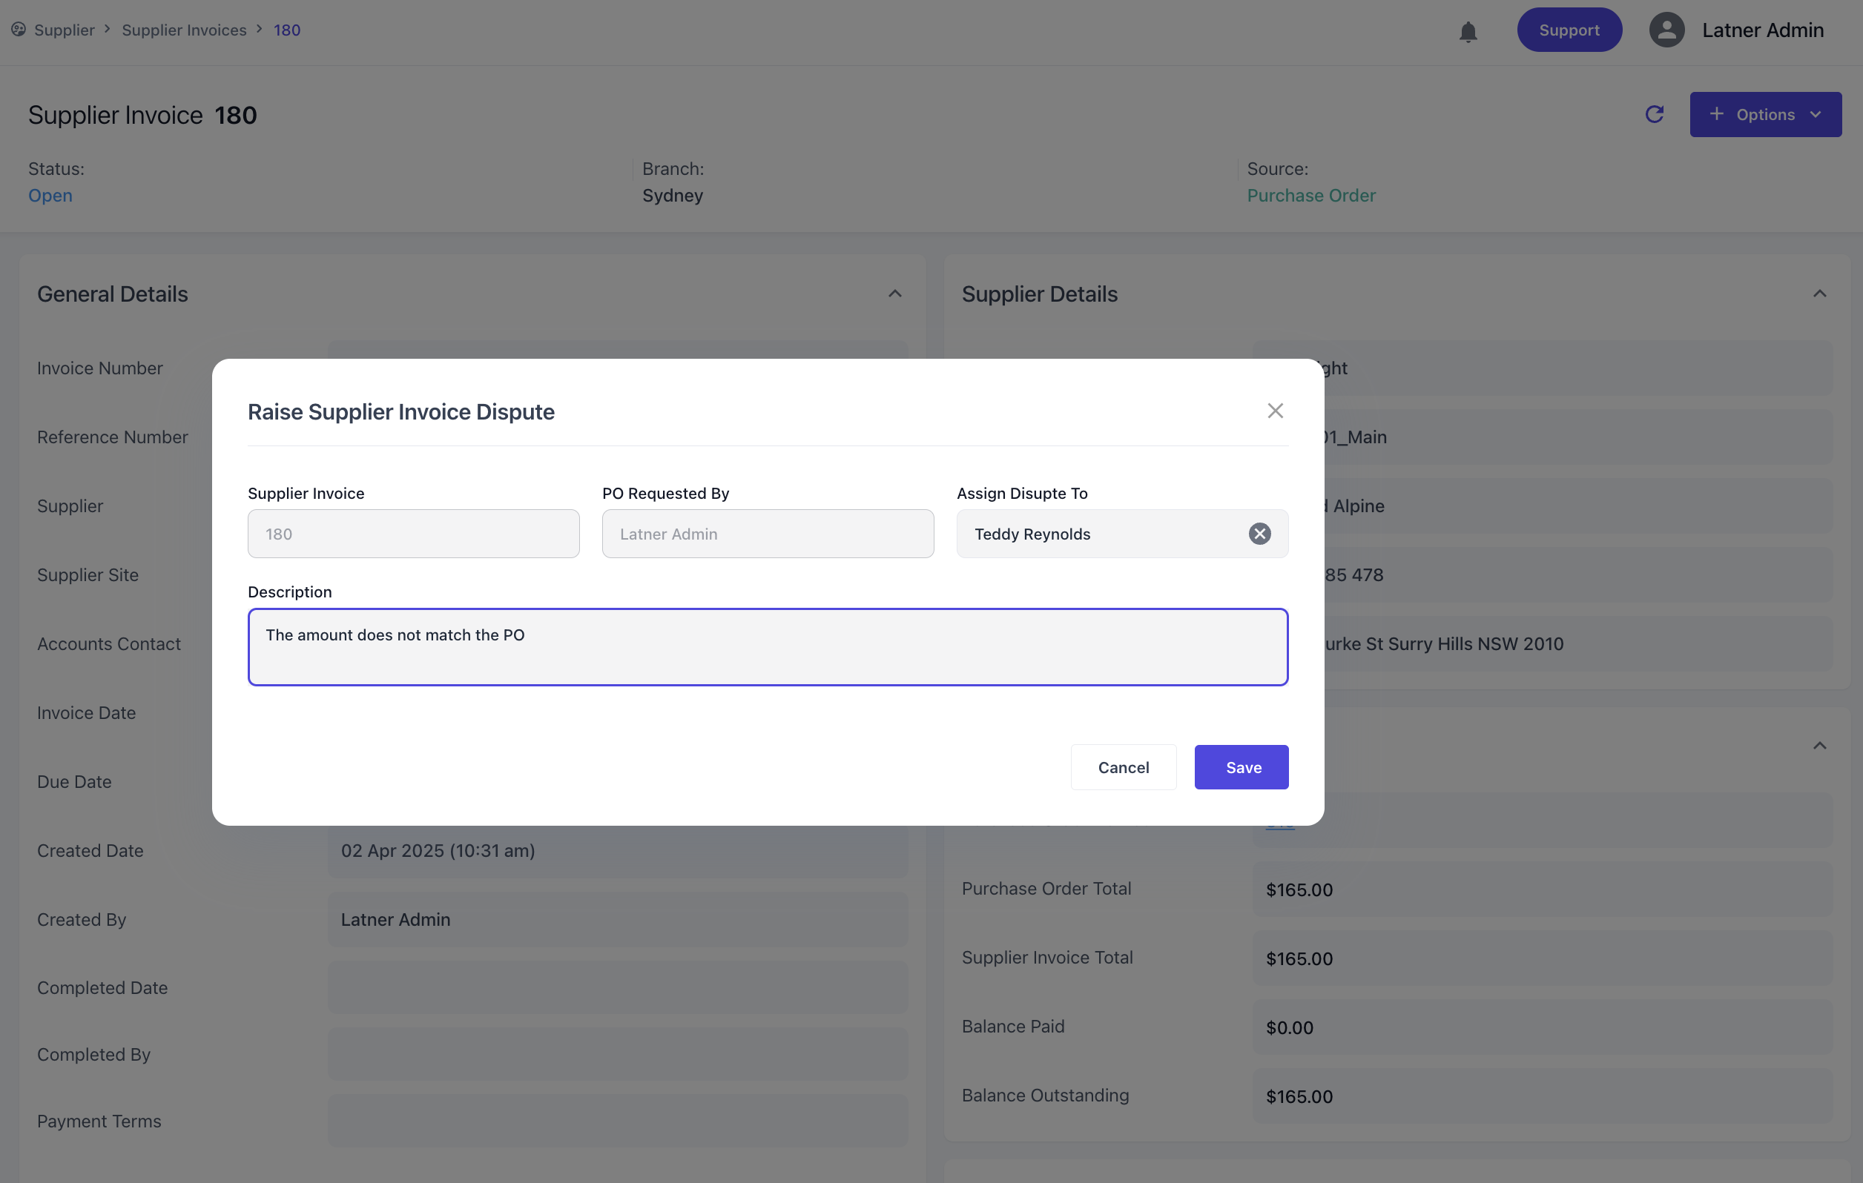This screenshot has height=1183, width=1863.
Task: Click the refresh icon beside Options
Action: [1654, 114]
